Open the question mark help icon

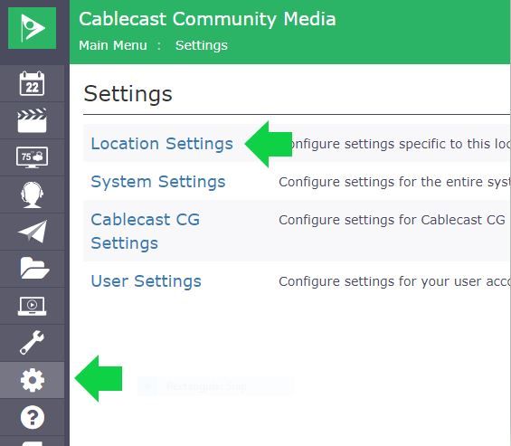click(32, 417)
